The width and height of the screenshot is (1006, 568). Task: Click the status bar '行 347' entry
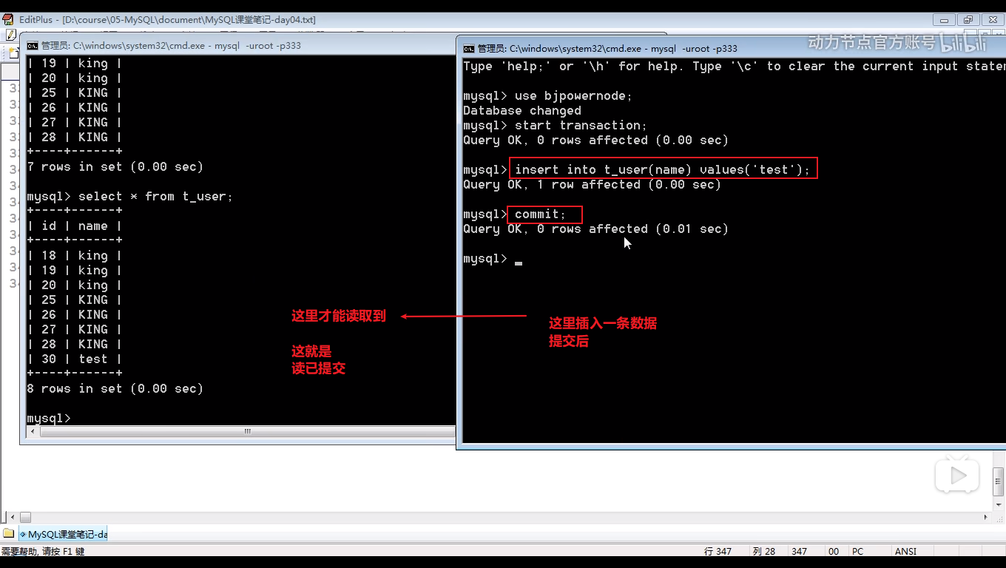pyautogui.click(x=718, y=551)
